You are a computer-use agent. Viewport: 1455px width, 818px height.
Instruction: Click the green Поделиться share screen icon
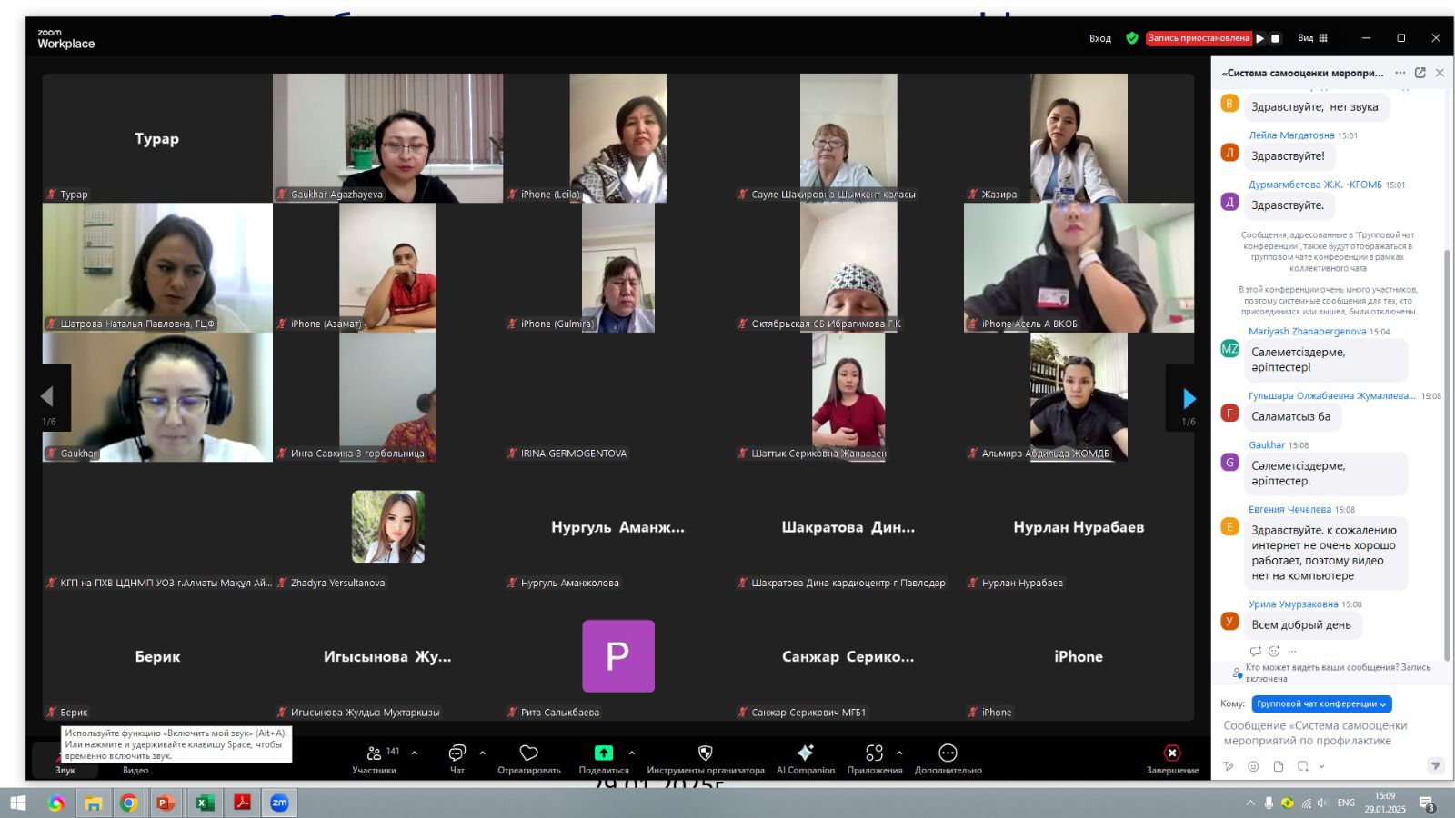tap(603, 753)
